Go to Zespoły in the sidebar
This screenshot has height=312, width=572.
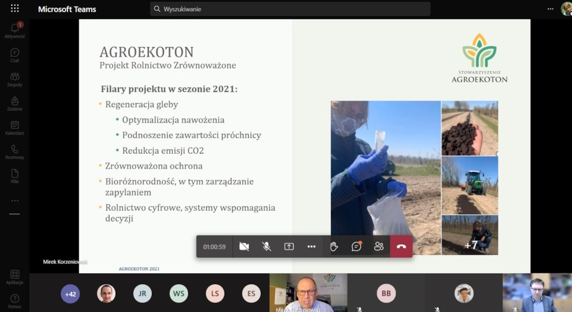pyautogui.click(x=15, y=79)
